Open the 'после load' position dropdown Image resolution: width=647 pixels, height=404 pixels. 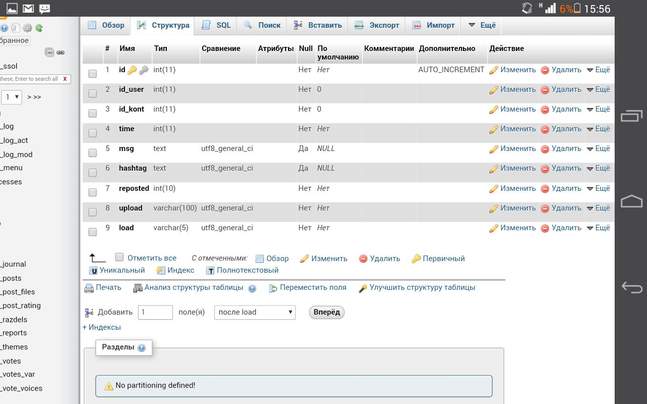pos(255,312)
